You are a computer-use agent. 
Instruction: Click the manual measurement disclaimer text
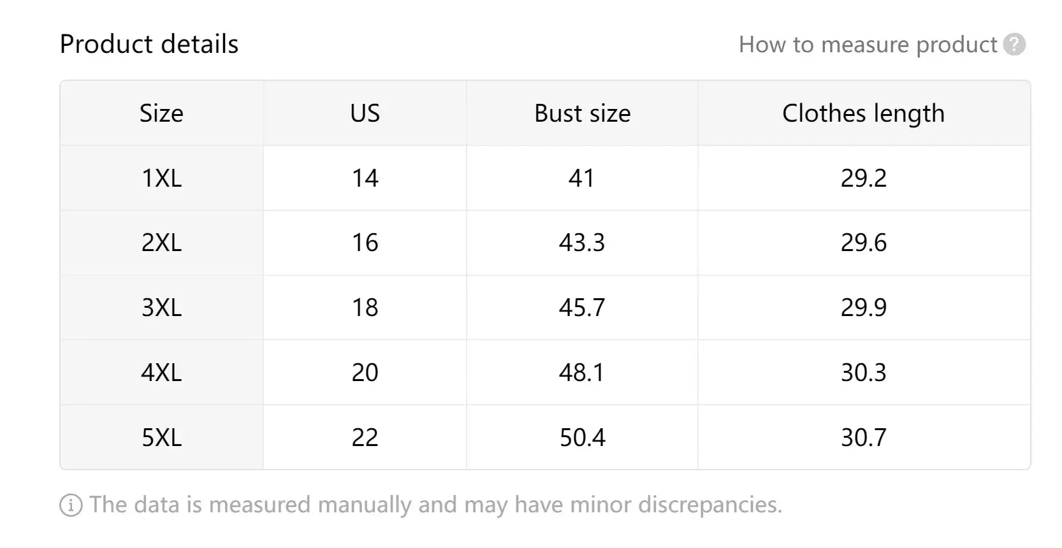pyautogui.click(x=435, y=505)
